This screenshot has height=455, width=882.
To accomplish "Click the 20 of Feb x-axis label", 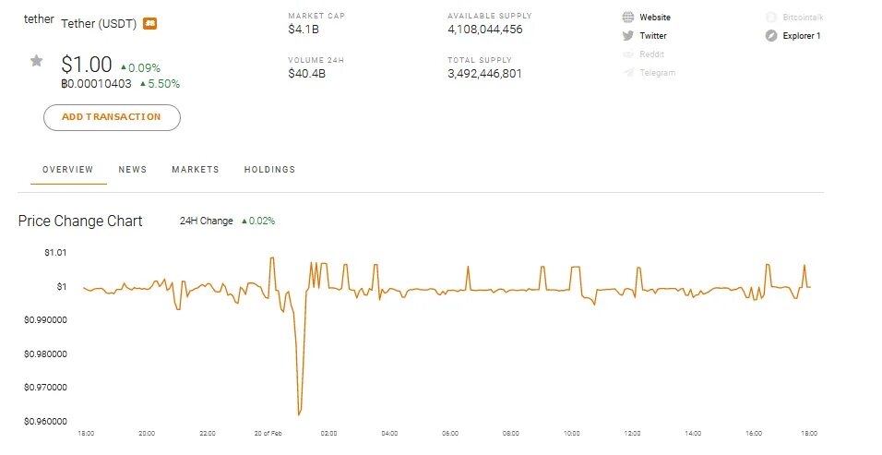I will point(268,433).
